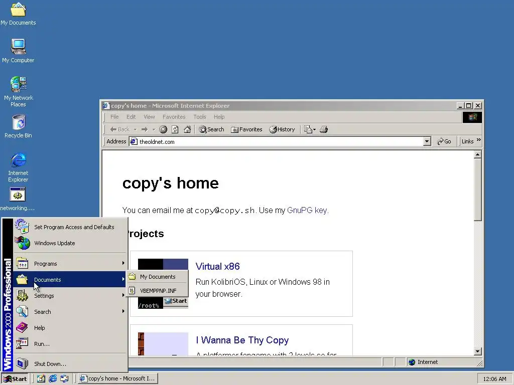Viewport: 514px width, 385px height.
Task: Launch Outlook Express quick launch icon
Action: (x=64, y=379)
